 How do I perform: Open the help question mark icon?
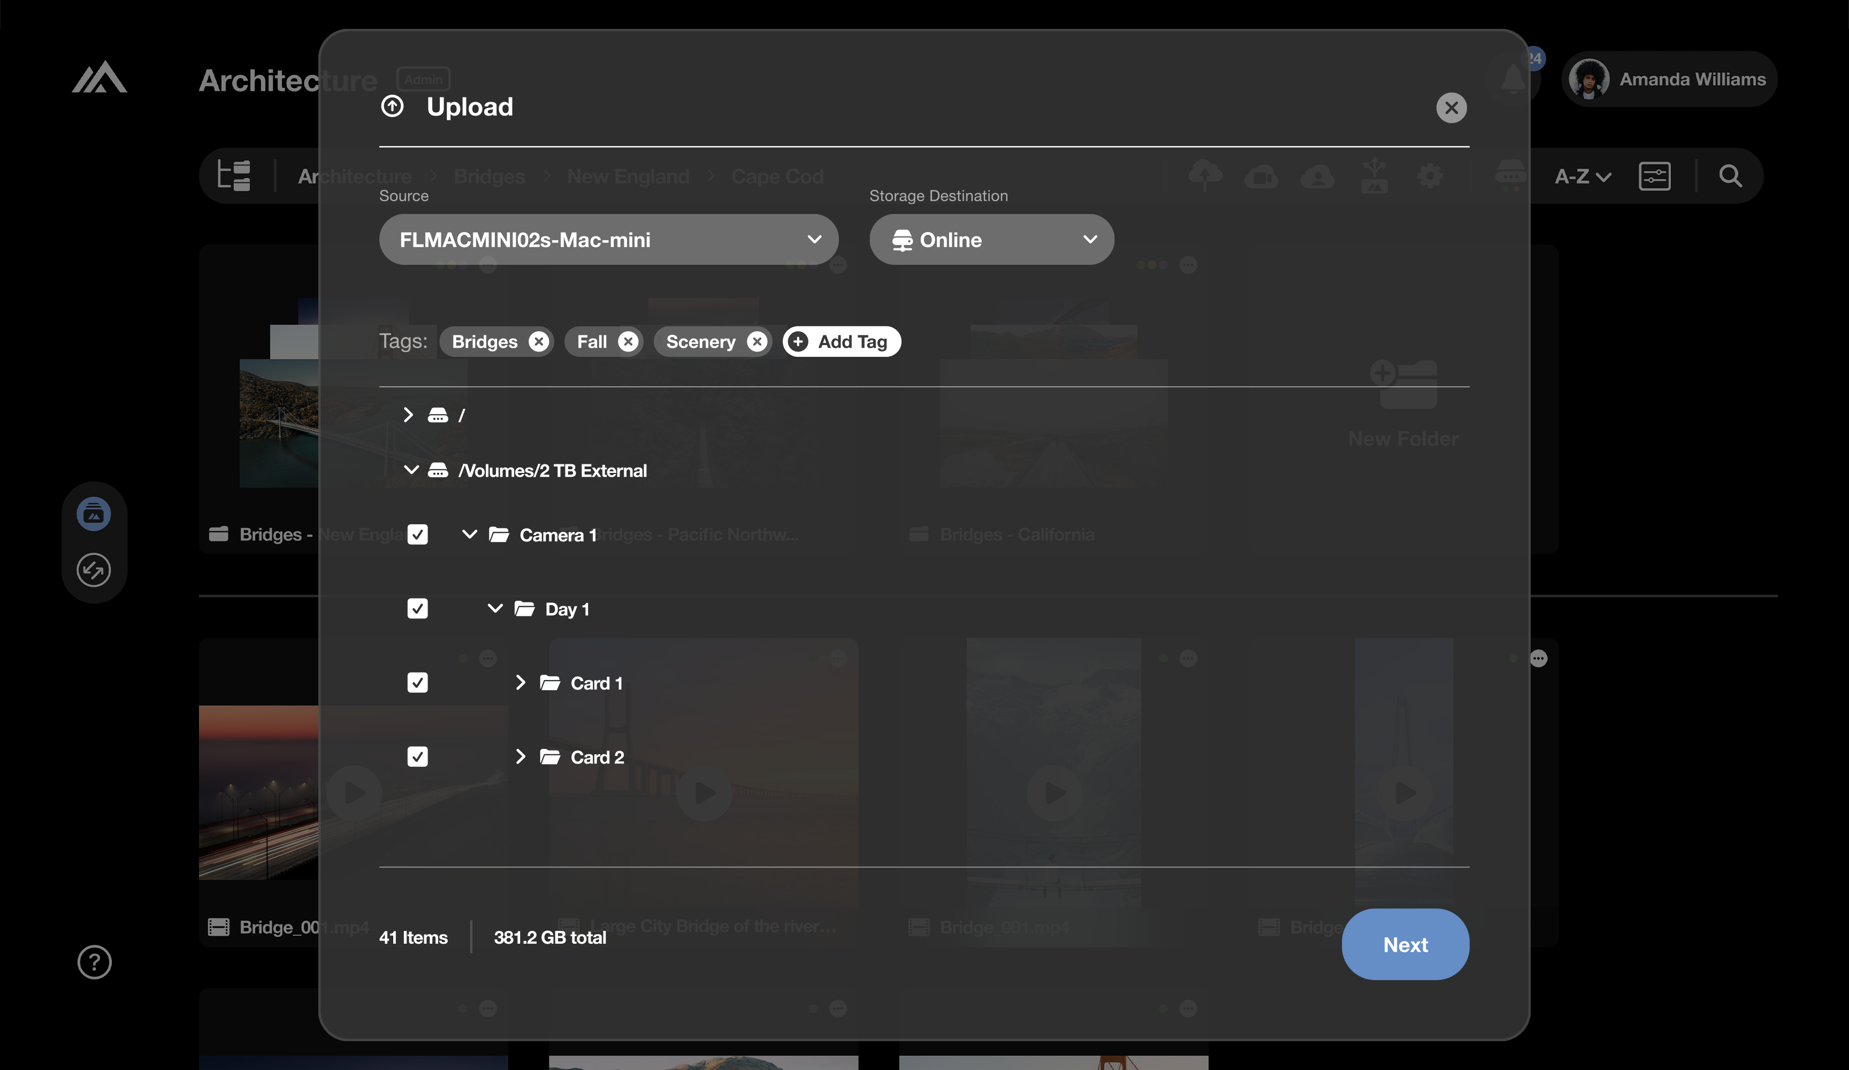click(x=95, y=962)
